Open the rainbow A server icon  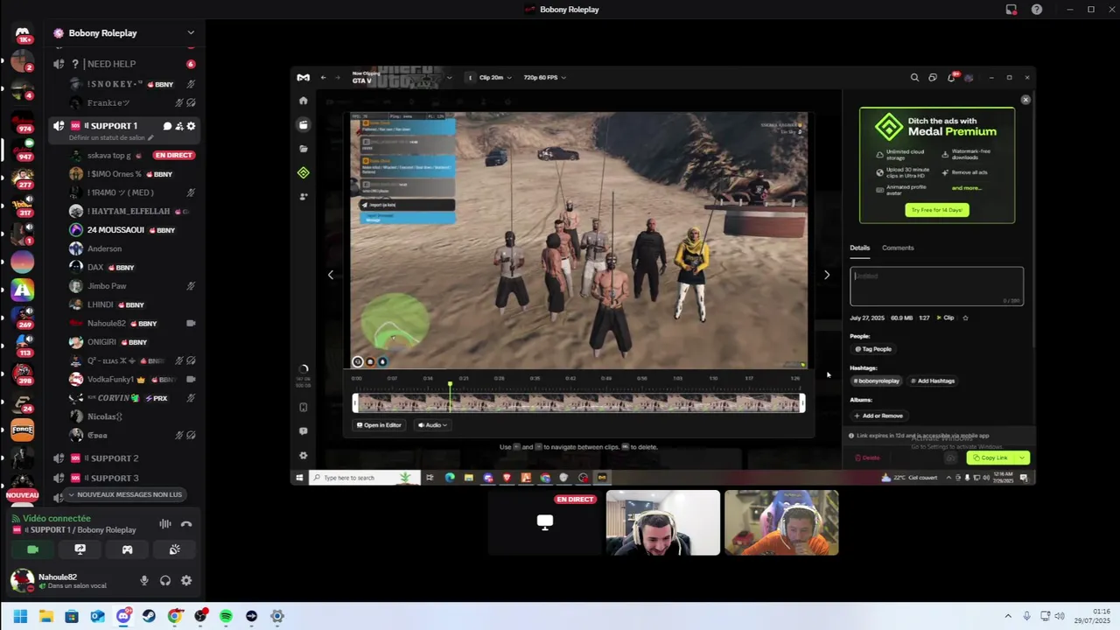coord(23,290)
